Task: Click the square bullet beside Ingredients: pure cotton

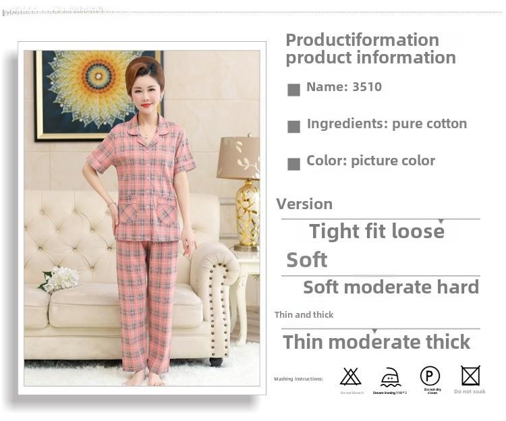Action: pyautogui.click(x=293, y=127)
